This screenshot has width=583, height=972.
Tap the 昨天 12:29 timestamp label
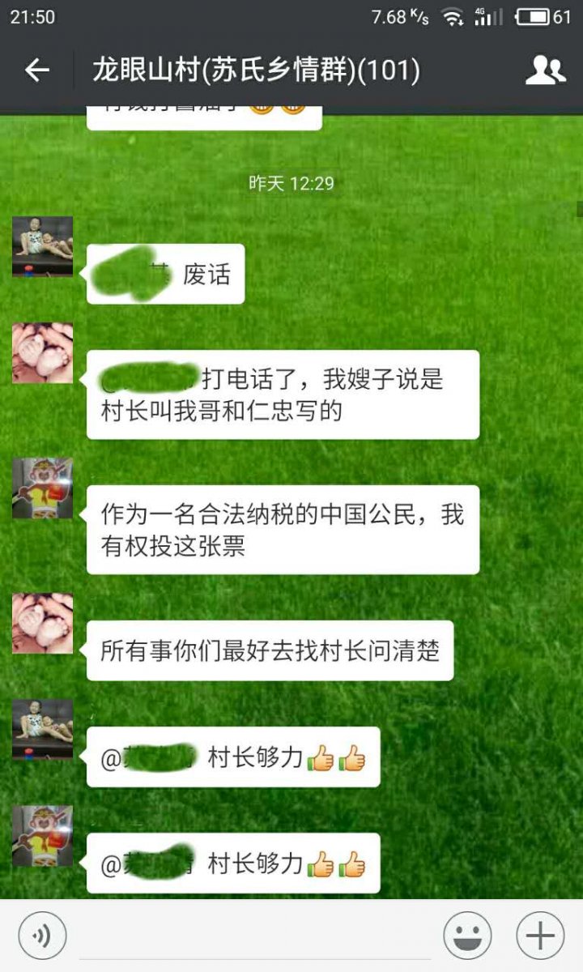pos(291,184)
